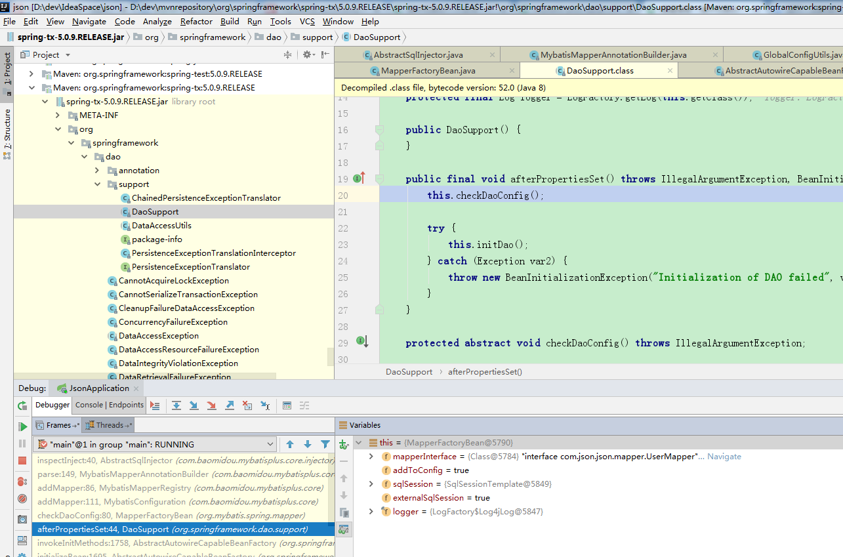
Task: View breakpoints dialog icon
Action: pyautogui.click(x=22, y=482)
